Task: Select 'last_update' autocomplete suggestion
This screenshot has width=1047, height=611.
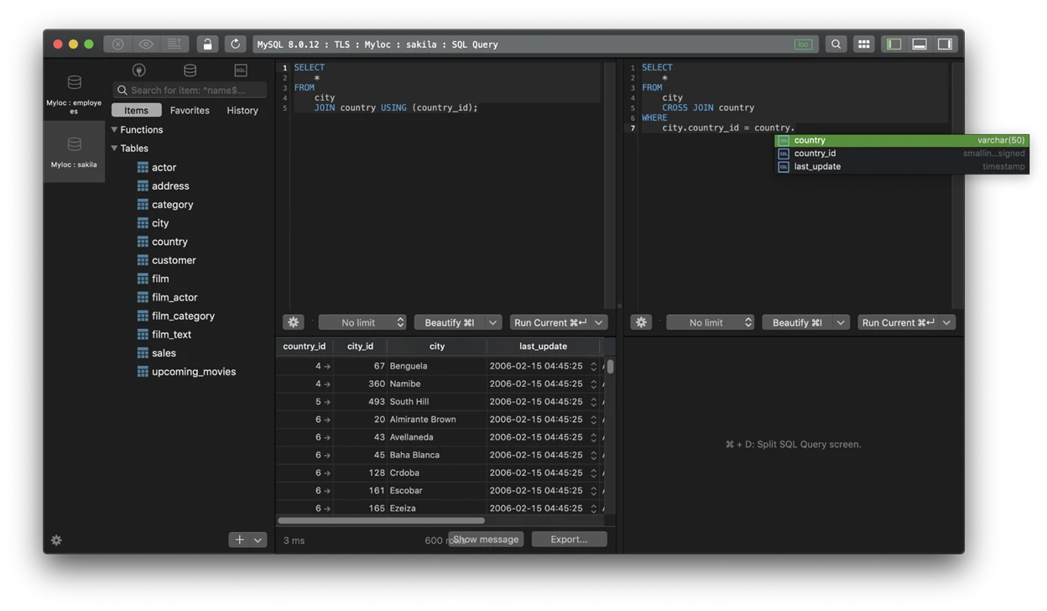Action: click(x=902, y=166)
